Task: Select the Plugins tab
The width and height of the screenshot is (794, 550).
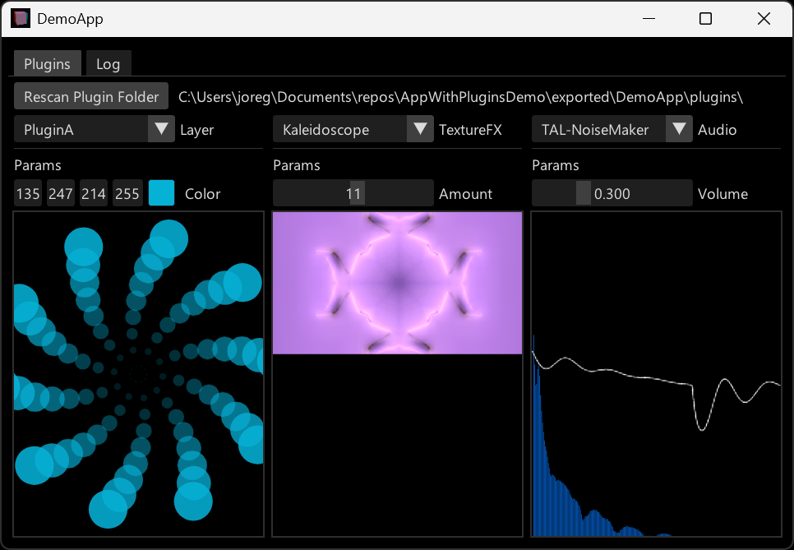Action: pyautogui.click(x=47, y=64)
